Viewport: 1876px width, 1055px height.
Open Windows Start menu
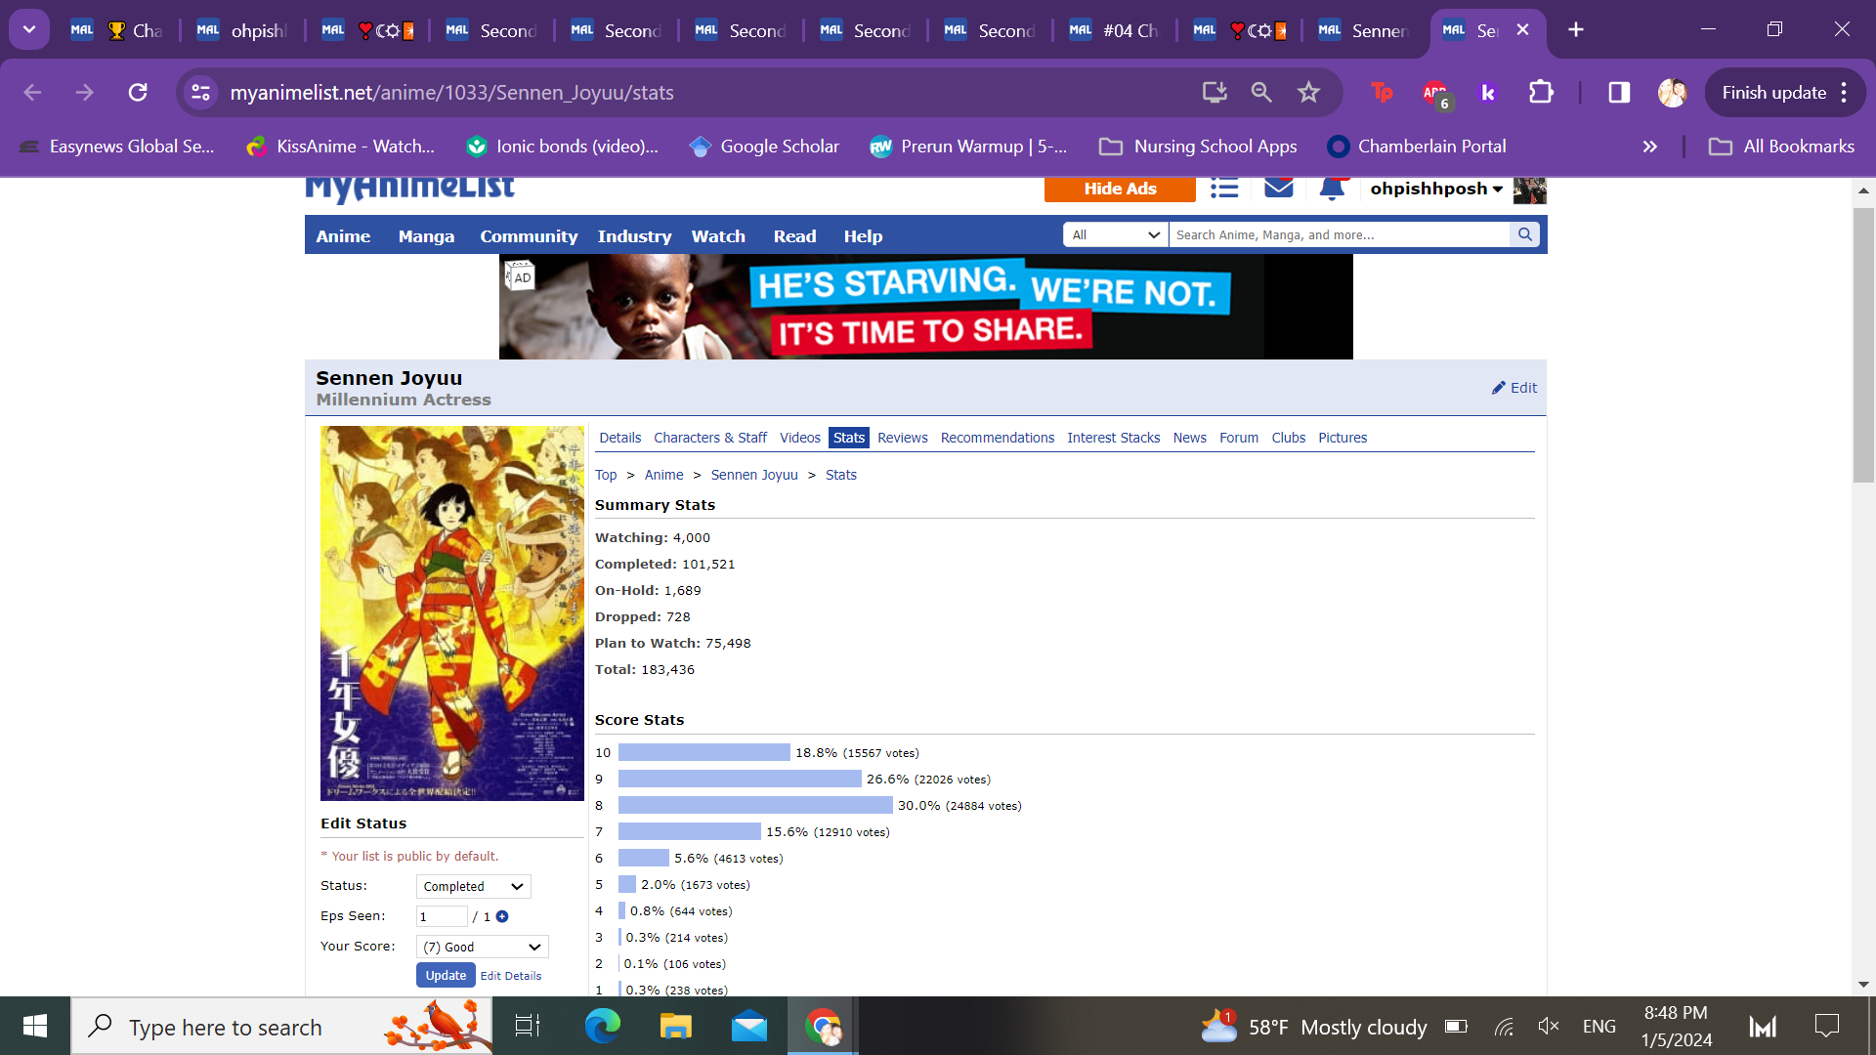pyautogui.click(x=35, y=1027)
